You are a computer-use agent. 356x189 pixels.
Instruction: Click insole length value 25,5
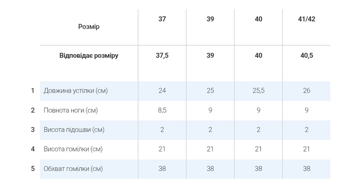tap(258, 91)
